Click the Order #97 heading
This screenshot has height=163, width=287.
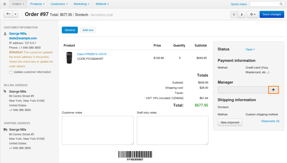click(x=37, y=14)
